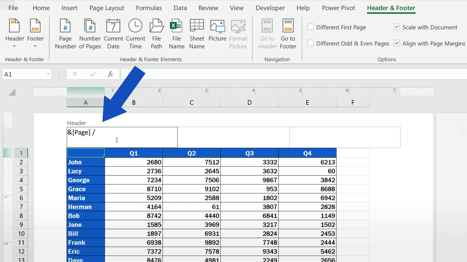This screenshot has width=467, height=262.
Task: Switch to the Formulas ribbon tab
Action: point(149,8)
